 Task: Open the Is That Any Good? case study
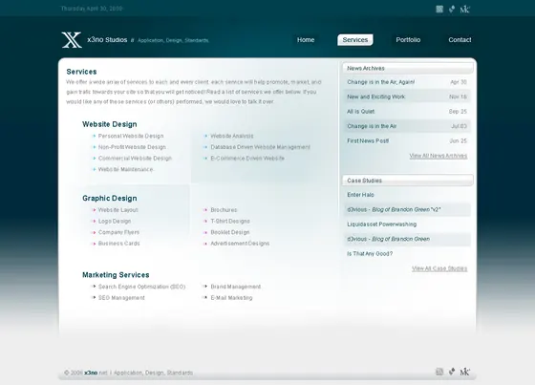coord(370,254)
